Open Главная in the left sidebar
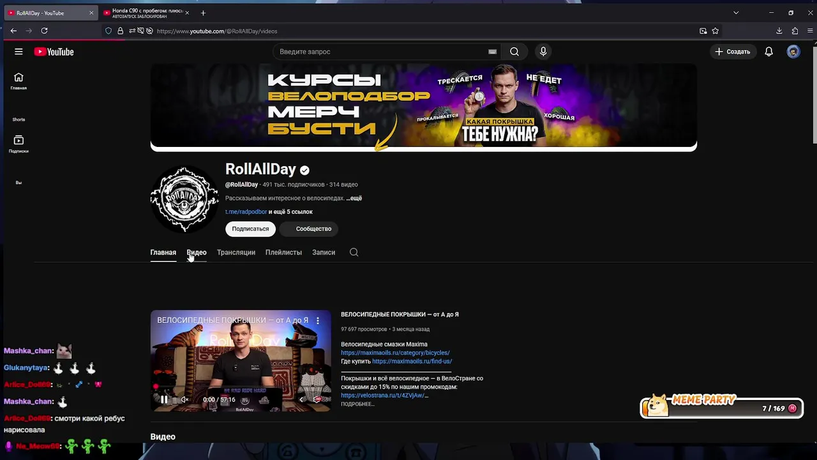Viewport: 817px width, 460px height. coord(19,81)
